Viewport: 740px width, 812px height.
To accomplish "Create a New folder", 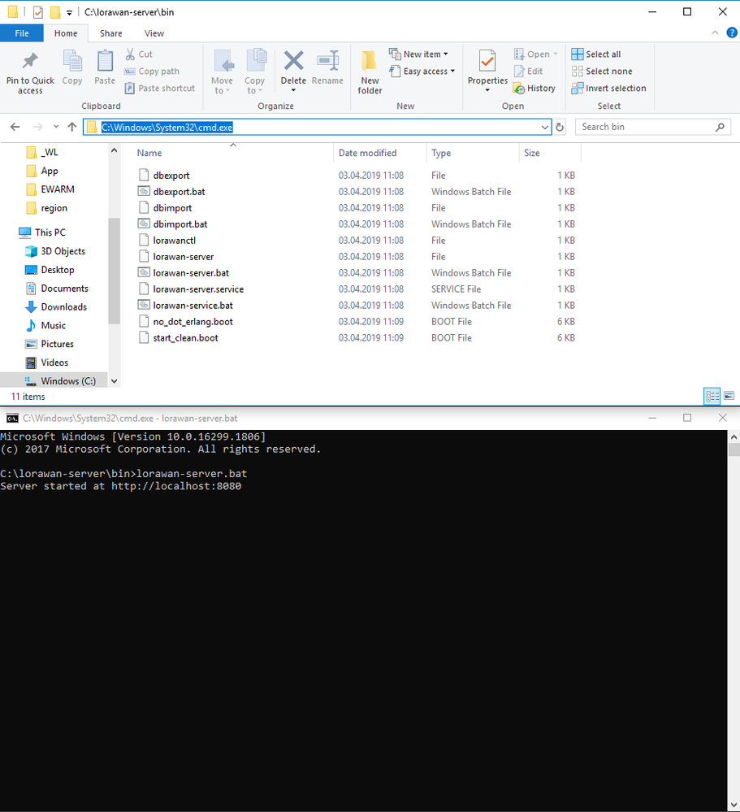I will [x=370, y=72].
